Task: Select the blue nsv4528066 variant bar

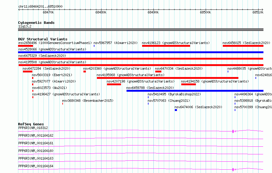Action: pyautogui.click(x=141, y=52)
